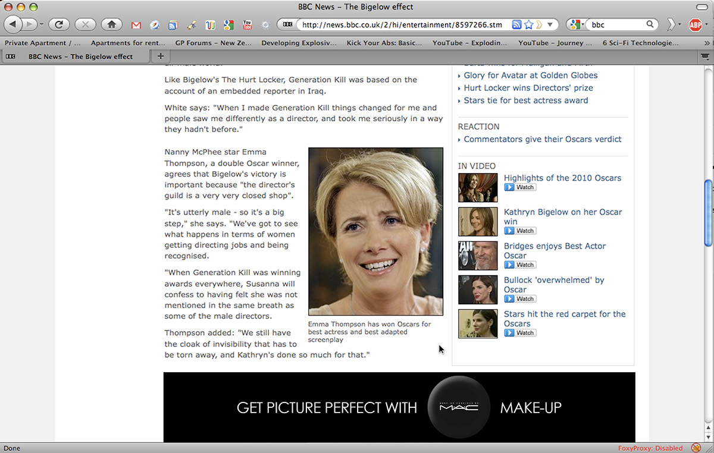Viewport: 714px width, 453px height.
Task: Click the red carpet video thumbnail
Action: click(478, 324)
